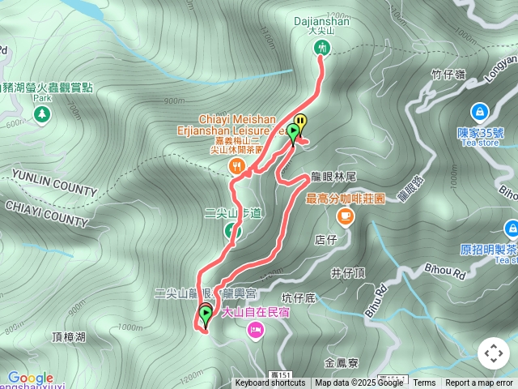Click the 最高分咖啡莊園 coffee cup icon
The width and height of the screenshot is (518, 389).
click(x=346, y=216)
